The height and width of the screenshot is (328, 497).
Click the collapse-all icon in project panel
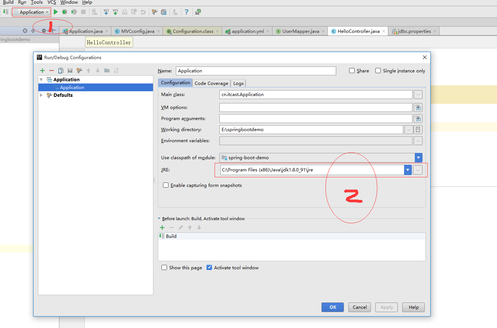[33, 31]
